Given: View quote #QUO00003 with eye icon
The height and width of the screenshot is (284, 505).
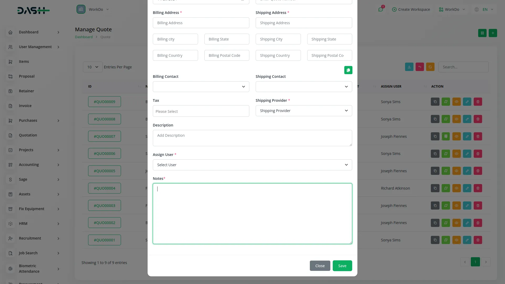Looking at the screenshot, I should click(457, 206).
